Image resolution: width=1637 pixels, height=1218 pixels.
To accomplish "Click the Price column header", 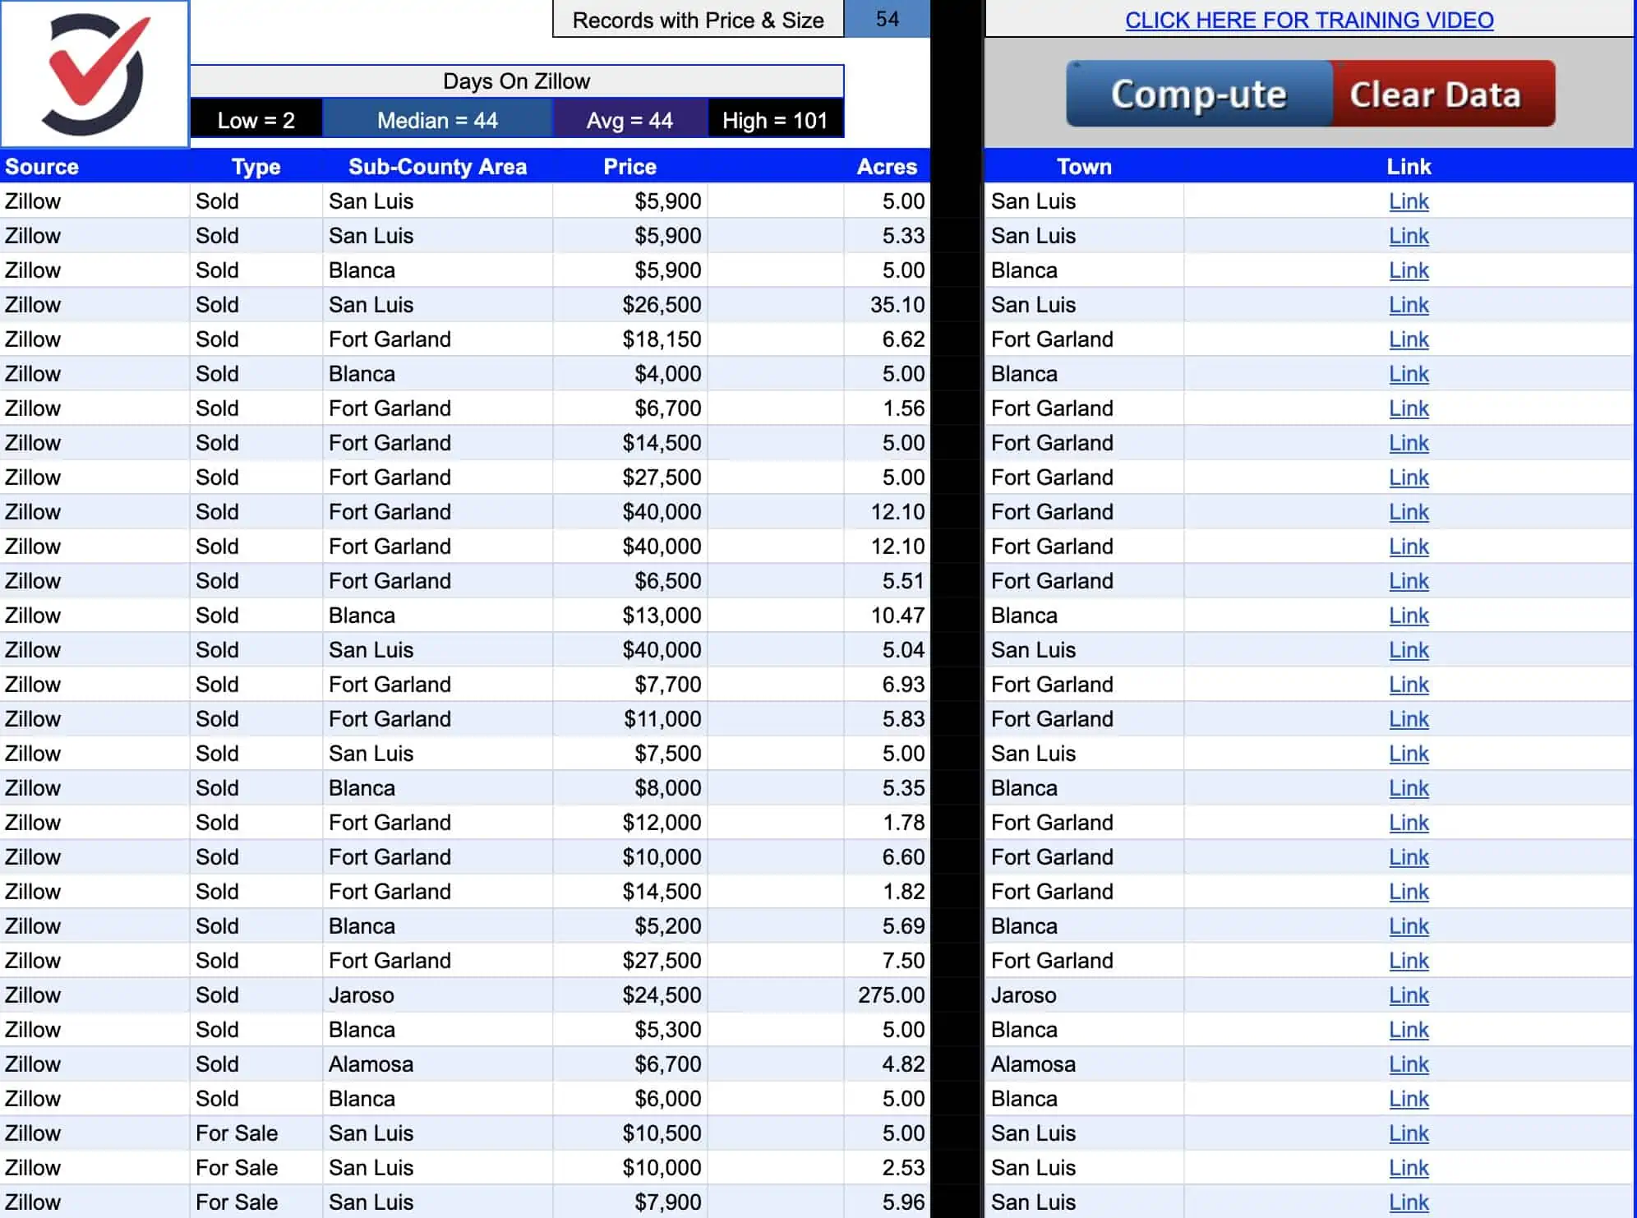I will (629, 166).
